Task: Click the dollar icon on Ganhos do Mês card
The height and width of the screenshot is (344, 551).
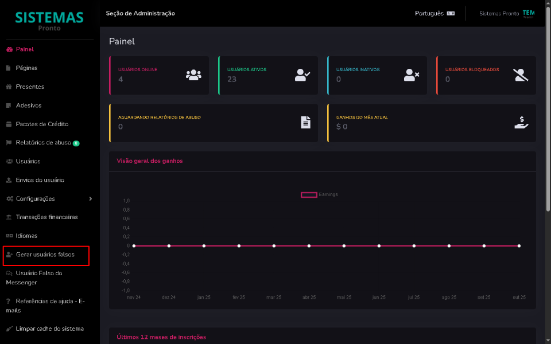Action: (x=520, y=122)
